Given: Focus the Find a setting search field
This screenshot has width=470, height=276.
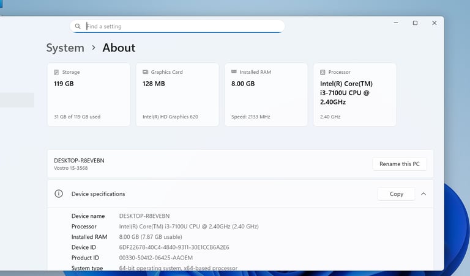Looking at the screenshot, I should (177, 26).
